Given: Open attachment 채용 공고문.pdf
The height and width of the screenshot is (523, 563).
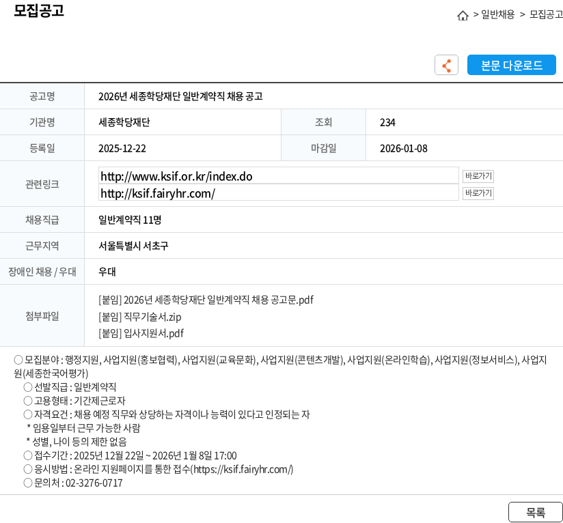Looking at the screenshot, I should pos(206,300).
